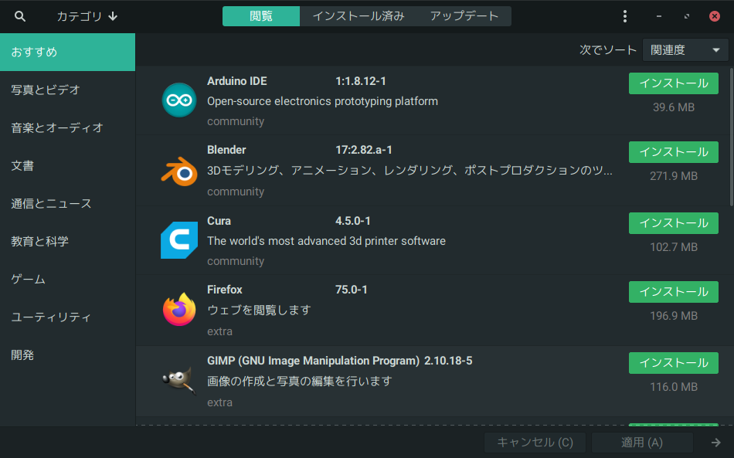The width and height of the screenshot is (734, 458).
Task: Select the 音楽とオーディオ category
Action: coord(67,127)
